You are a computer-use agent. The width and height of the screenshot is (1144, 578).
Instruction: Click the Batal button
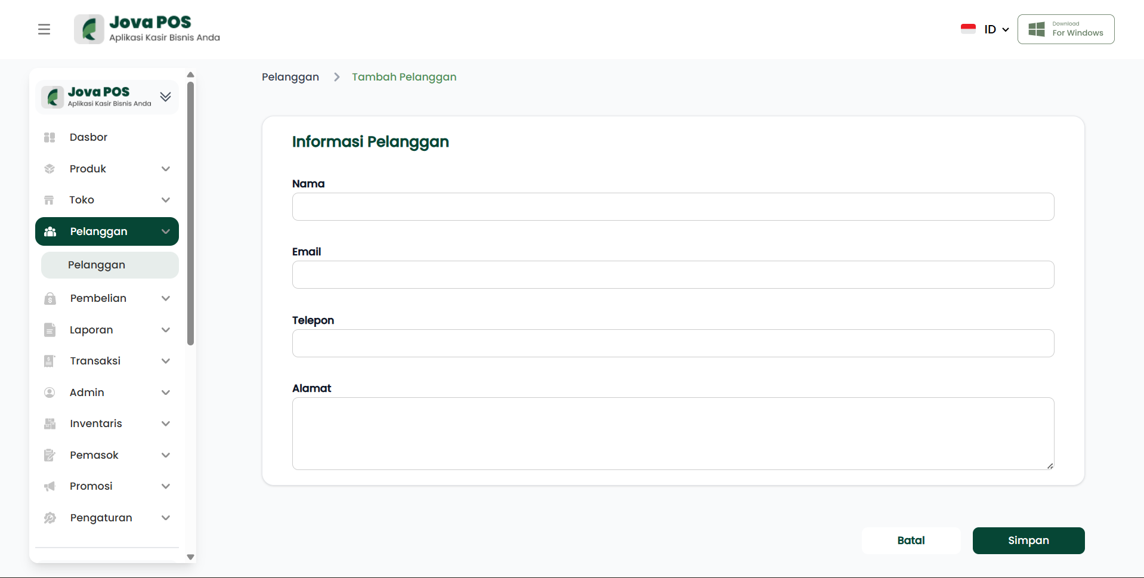(911, 540)
